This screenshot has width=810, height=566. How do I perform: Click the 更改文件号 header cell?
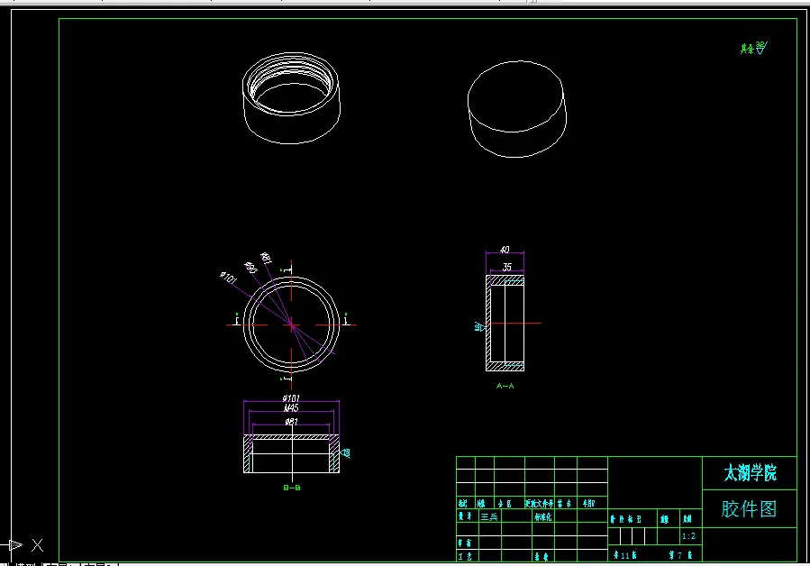[540, 503]
